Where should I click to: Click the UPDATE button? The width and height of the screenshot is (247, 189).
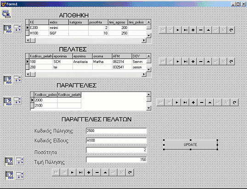pyautogui.click(x=191, y=145)
